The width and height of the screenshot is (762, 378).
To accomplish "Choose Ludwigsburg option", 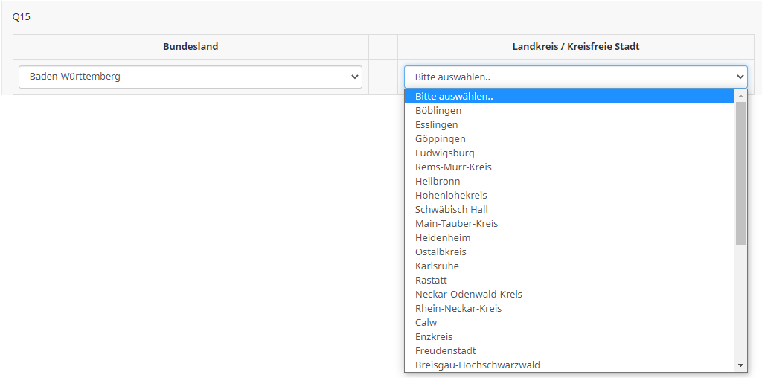I will (445, 153).
